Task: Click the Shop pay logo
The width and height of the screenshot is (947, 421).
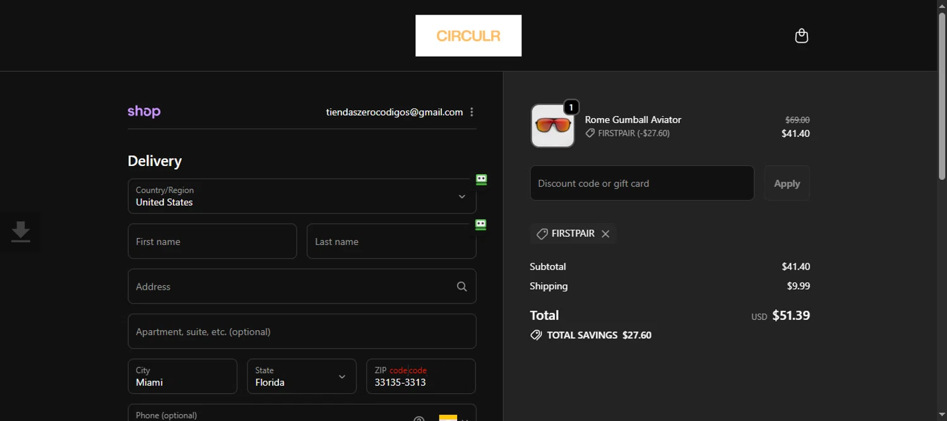Action: click(x=144, y=112)
